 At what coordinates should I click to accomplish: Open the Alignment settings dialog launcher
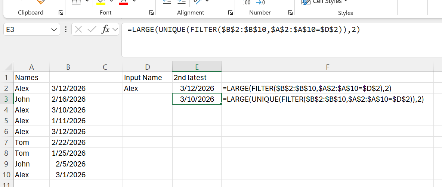click(x=231, y=13)
